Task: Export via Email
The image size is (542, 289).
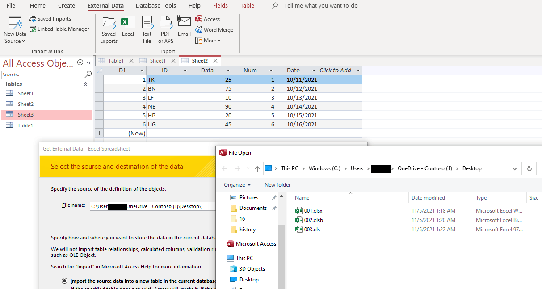Action: click(x=184, y=27)
